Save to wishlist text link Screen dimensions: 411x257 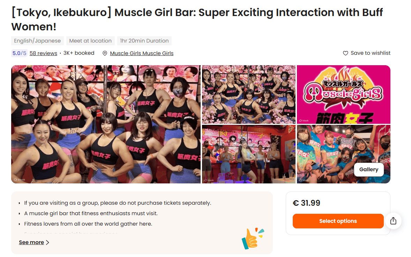pyautogui.click(x=371, y=53)
